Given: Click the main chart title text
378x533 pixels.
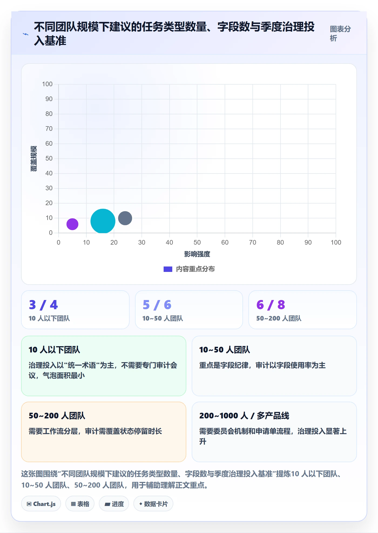Looking at the screenshot, I should (x=174, y=34).
